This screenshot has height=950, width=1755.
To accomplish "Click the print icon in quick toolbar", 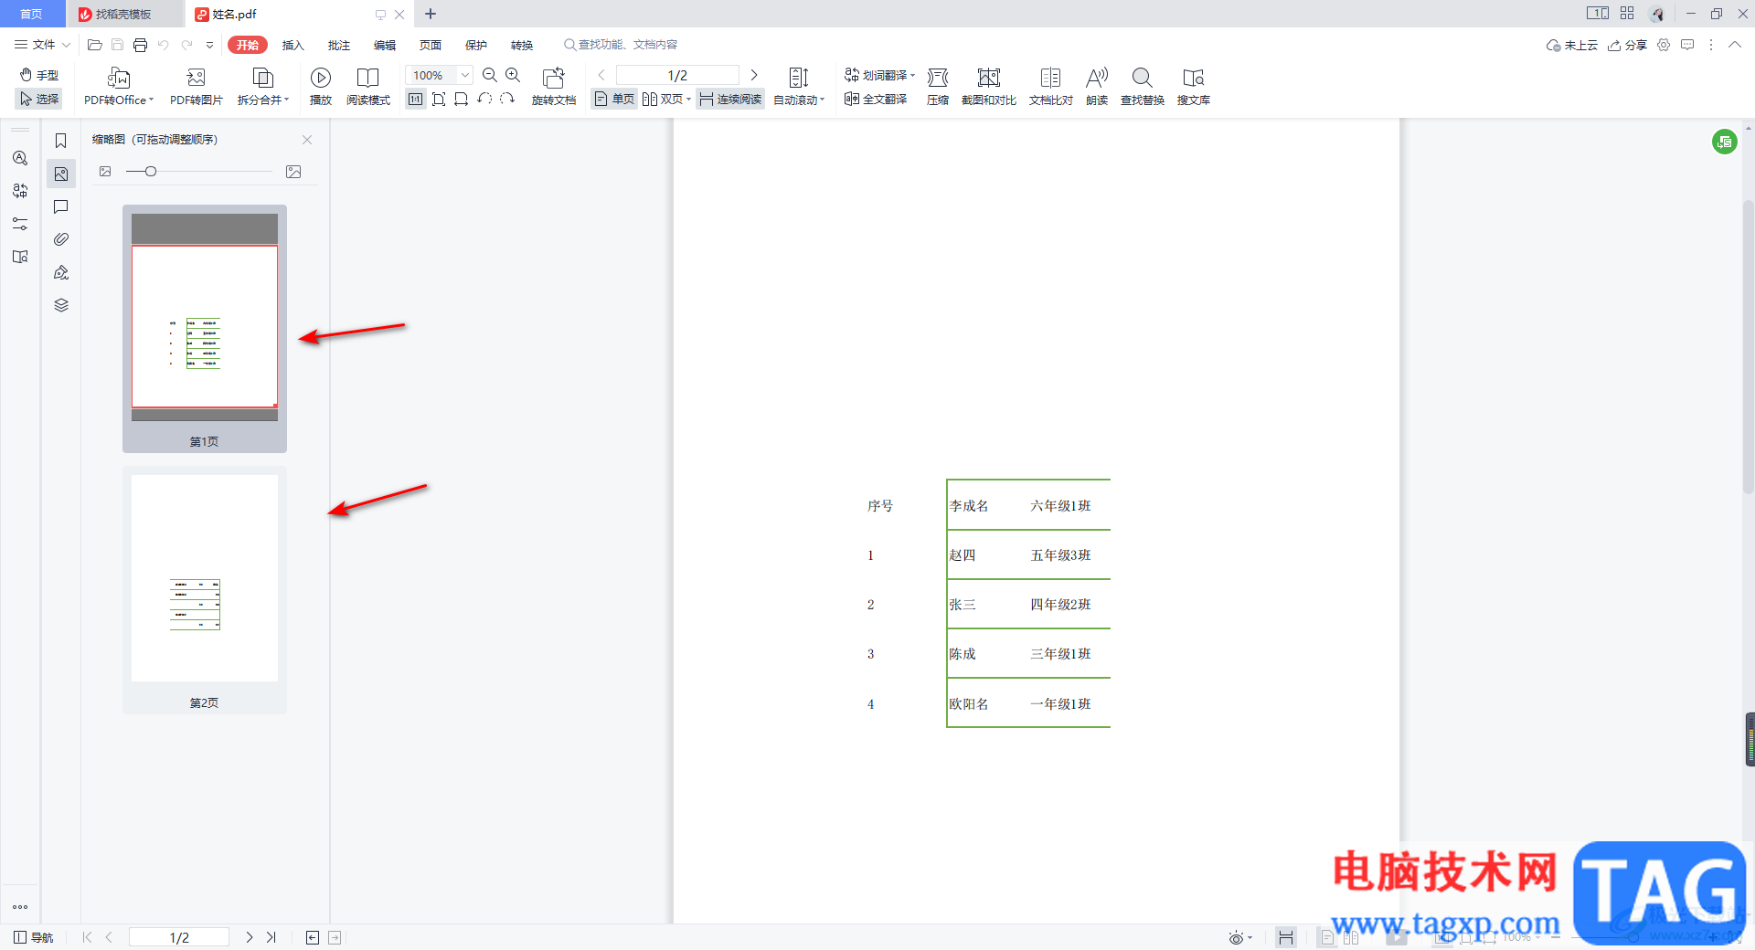I will point(140,45).
